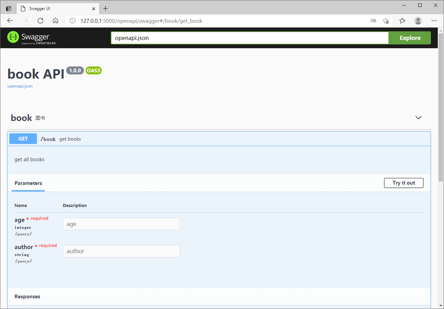Add this page to favorites

tap(386, 21)
